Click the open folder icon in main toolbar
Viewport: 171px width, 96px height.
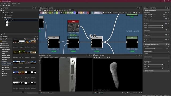coord(6,5)
